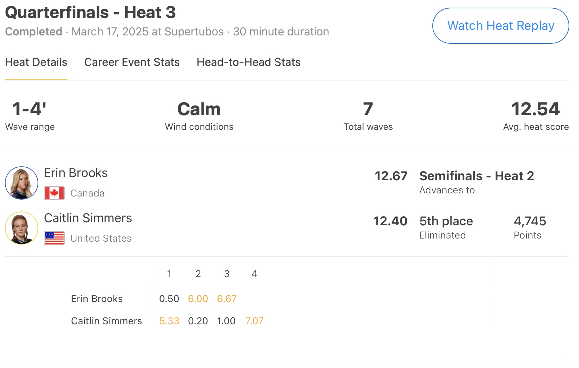Click Caitlin Simmers' 7.07 wave score
The height and width of the screenshot is (368, 579).
pyautogui.click(x=254, y=321)
